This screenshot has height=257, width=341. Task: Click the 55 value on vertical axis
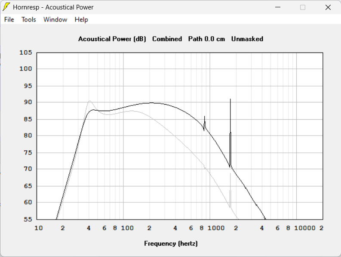[x=28, y=219]
